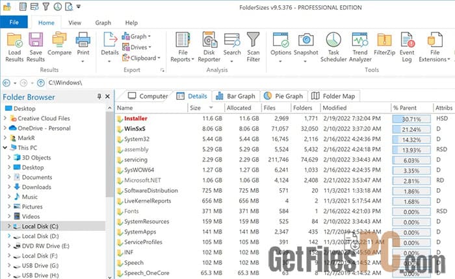Switch to the Bar Graph tab

click(235, 96)
